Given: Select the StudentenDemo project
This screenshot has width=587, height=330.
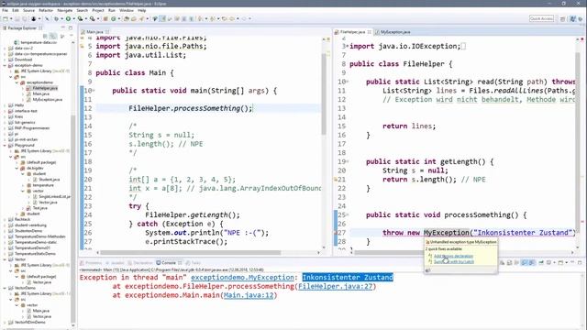Looking at the screenshot, I should (28, 231).
